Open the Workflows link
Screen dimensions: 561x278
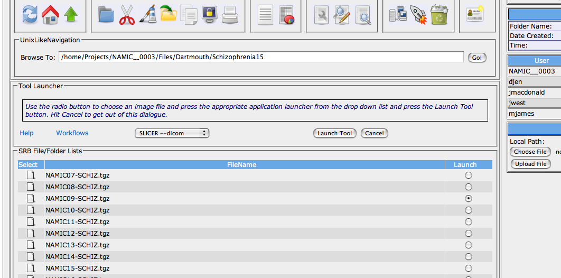tap(72, 133)
